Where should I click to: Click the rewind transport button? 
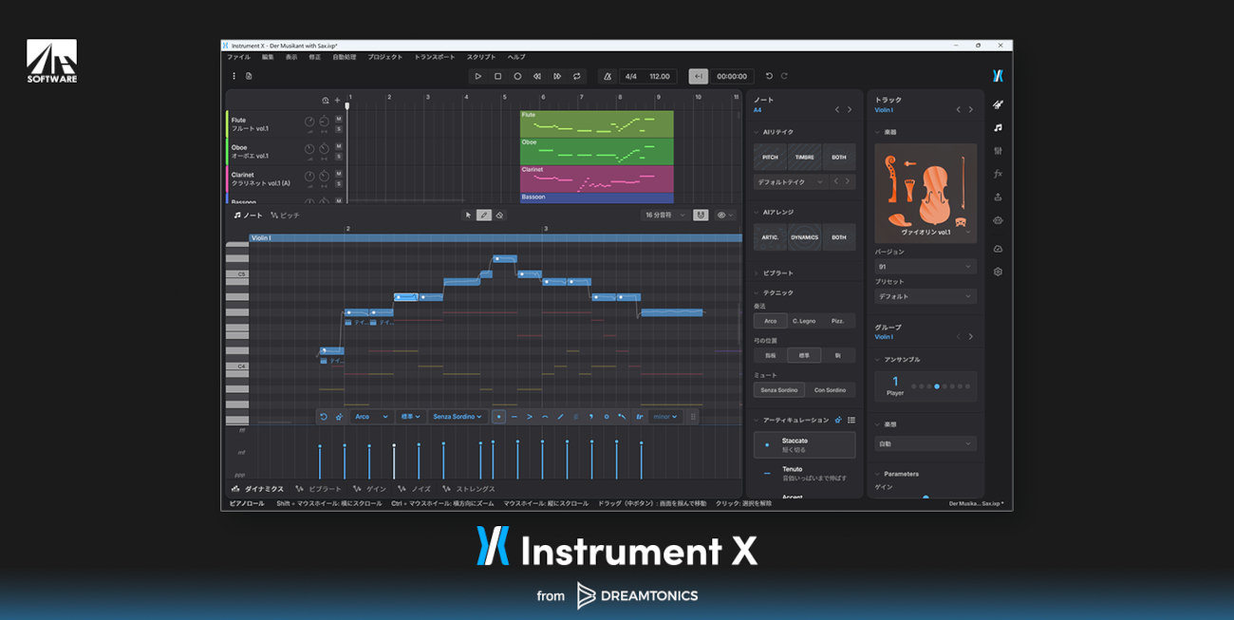click(x=537, y=76)
